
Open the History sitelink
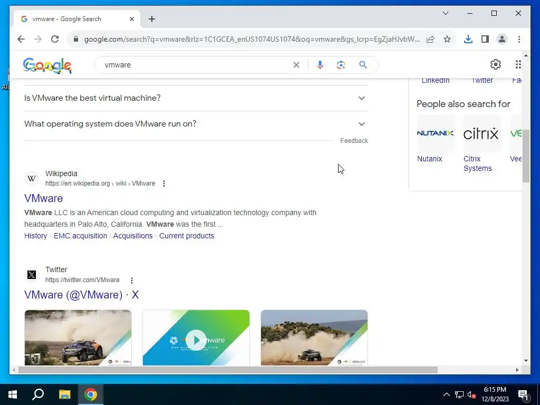point(35,236)
